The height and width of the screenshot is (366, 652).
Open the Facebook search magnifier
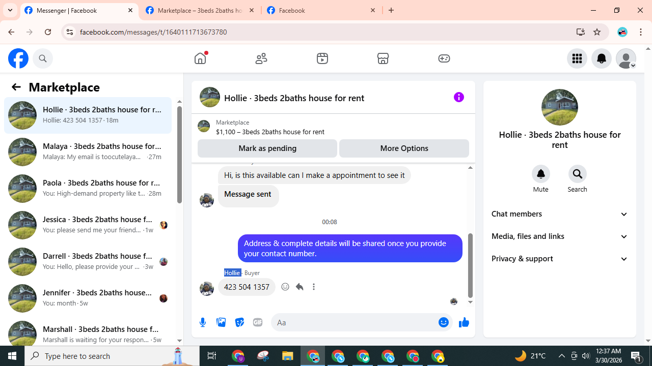coord(43,58)
